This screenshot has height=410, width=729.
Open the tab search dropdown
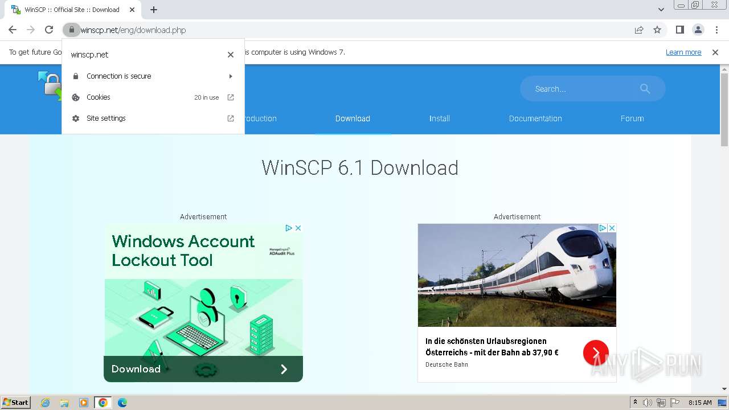[661, 10]
